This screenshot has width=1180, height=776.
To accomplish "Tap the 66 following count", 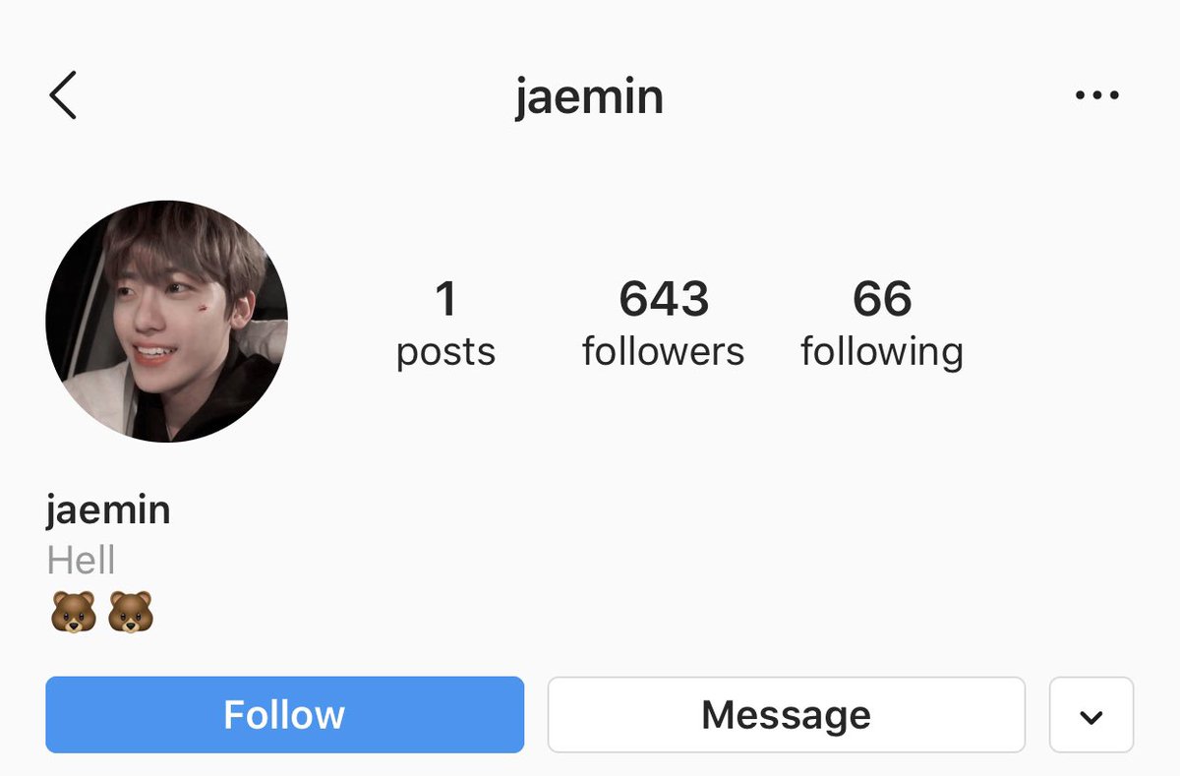I will point(882,299).
